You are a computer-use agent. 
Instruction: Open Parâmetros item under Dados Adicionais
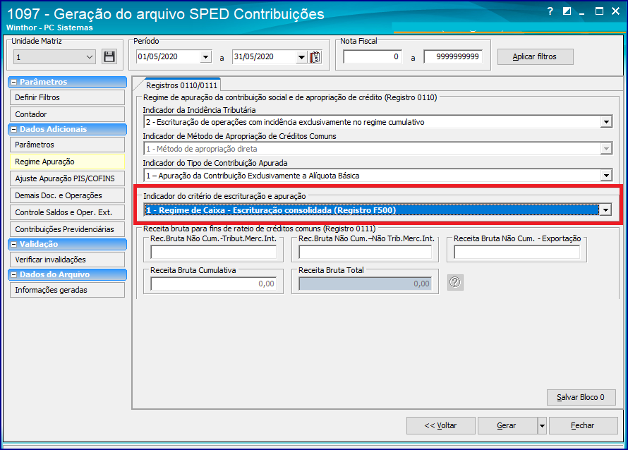pyautogui.click(x=67, y=145)
